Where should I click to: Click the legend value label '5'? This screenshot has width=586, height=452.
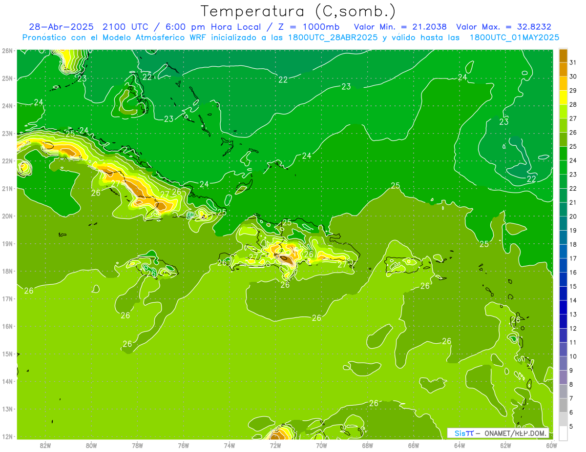tap(571, 427)
